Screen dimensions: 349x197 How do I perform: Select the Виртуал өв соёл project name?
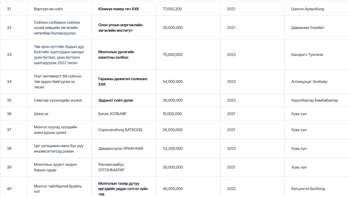tap(48, 9)
